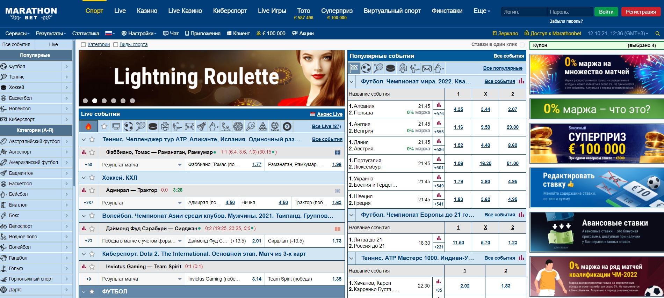Screen dimensions: 664x298
Task: Filter Live events by water polo icon
Action: [226, 126]
